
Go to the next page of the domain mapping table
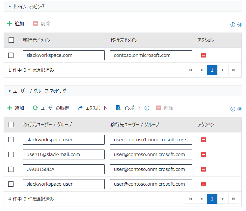(x=223, y=70)
